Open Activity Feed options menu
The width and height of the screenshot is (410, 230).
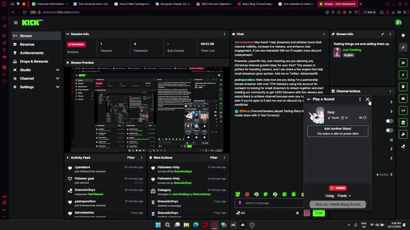141,158
